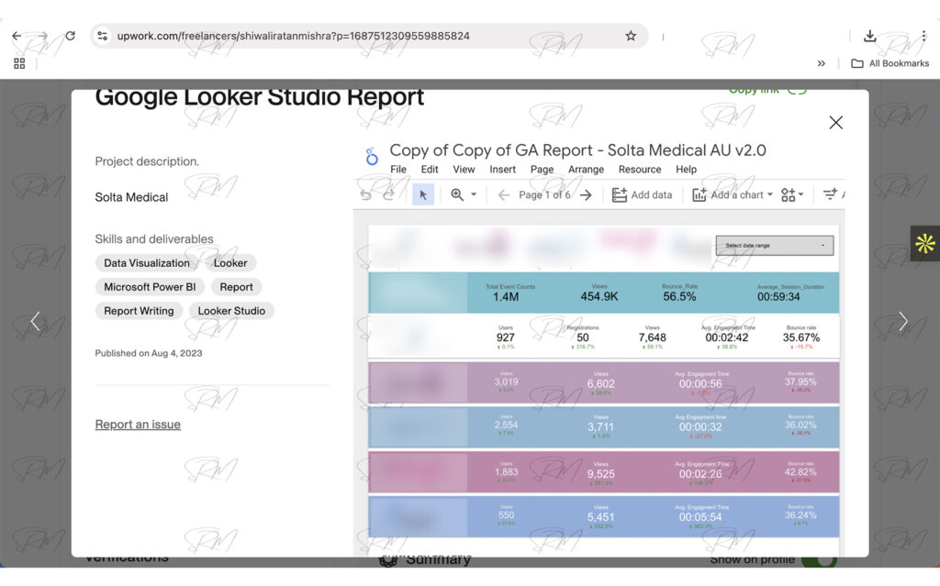Open the Page 1 of 6 selector
The image size is (940, 586).
coord(544,194)
